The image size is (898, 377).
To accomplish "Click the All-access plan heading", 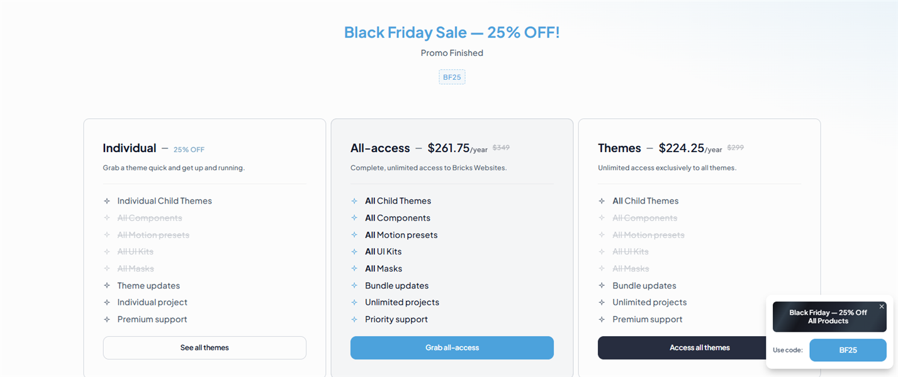I will 380,148.
